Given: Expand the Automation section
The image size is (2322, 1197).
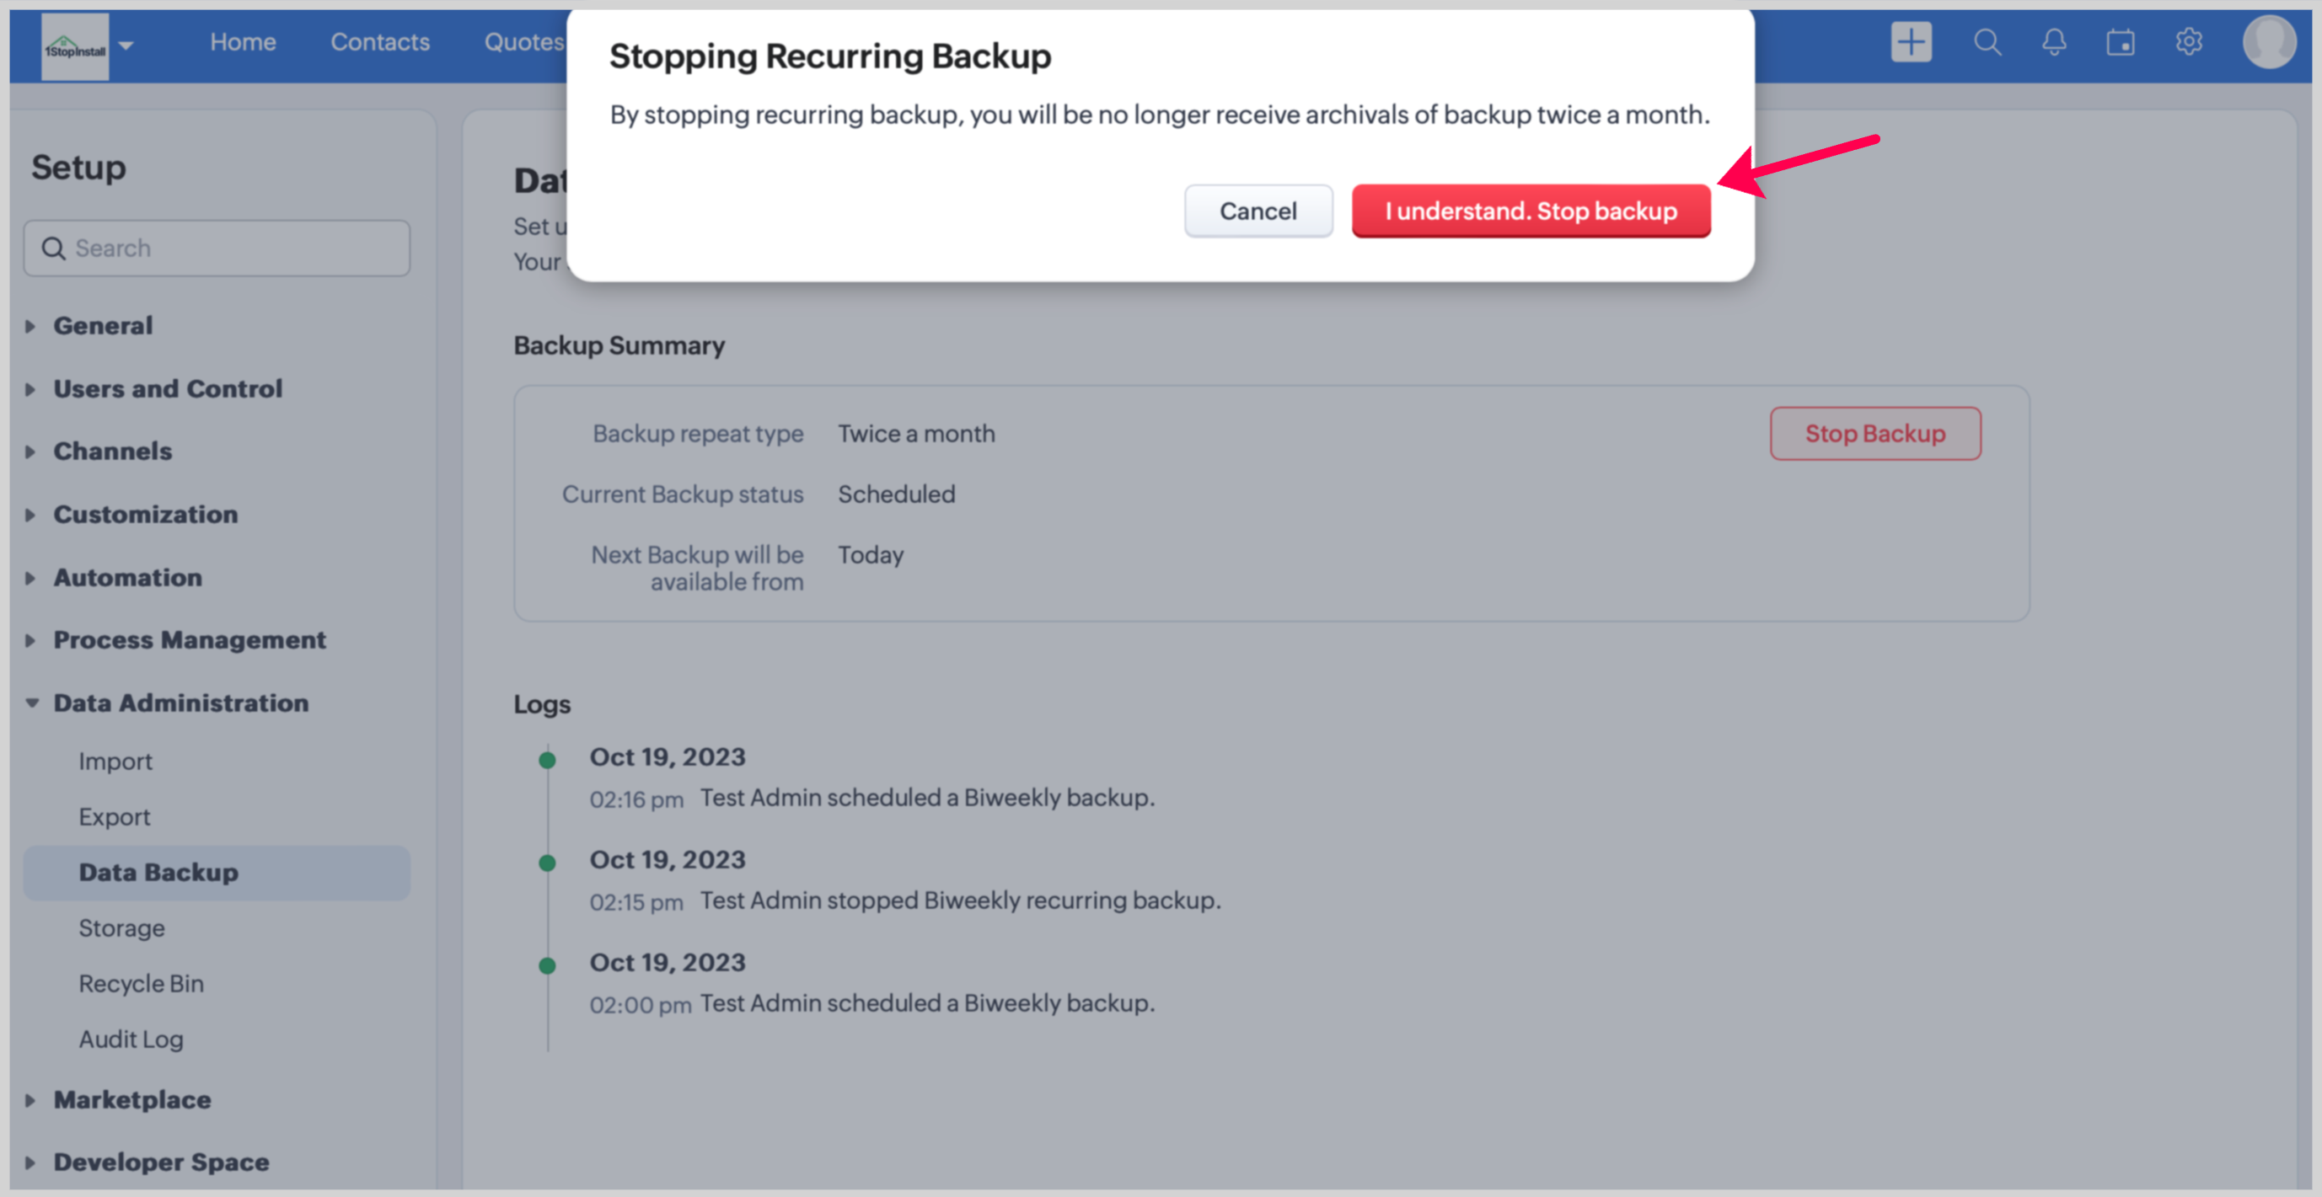Looking at the screenshot, I should coord(127,577).
